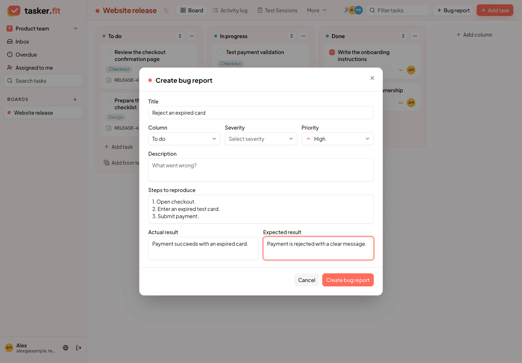The width and height of the screenshot is (522, 363).
Task: Open the Column dropdown set to To do
Action: [x=184, y=139]
